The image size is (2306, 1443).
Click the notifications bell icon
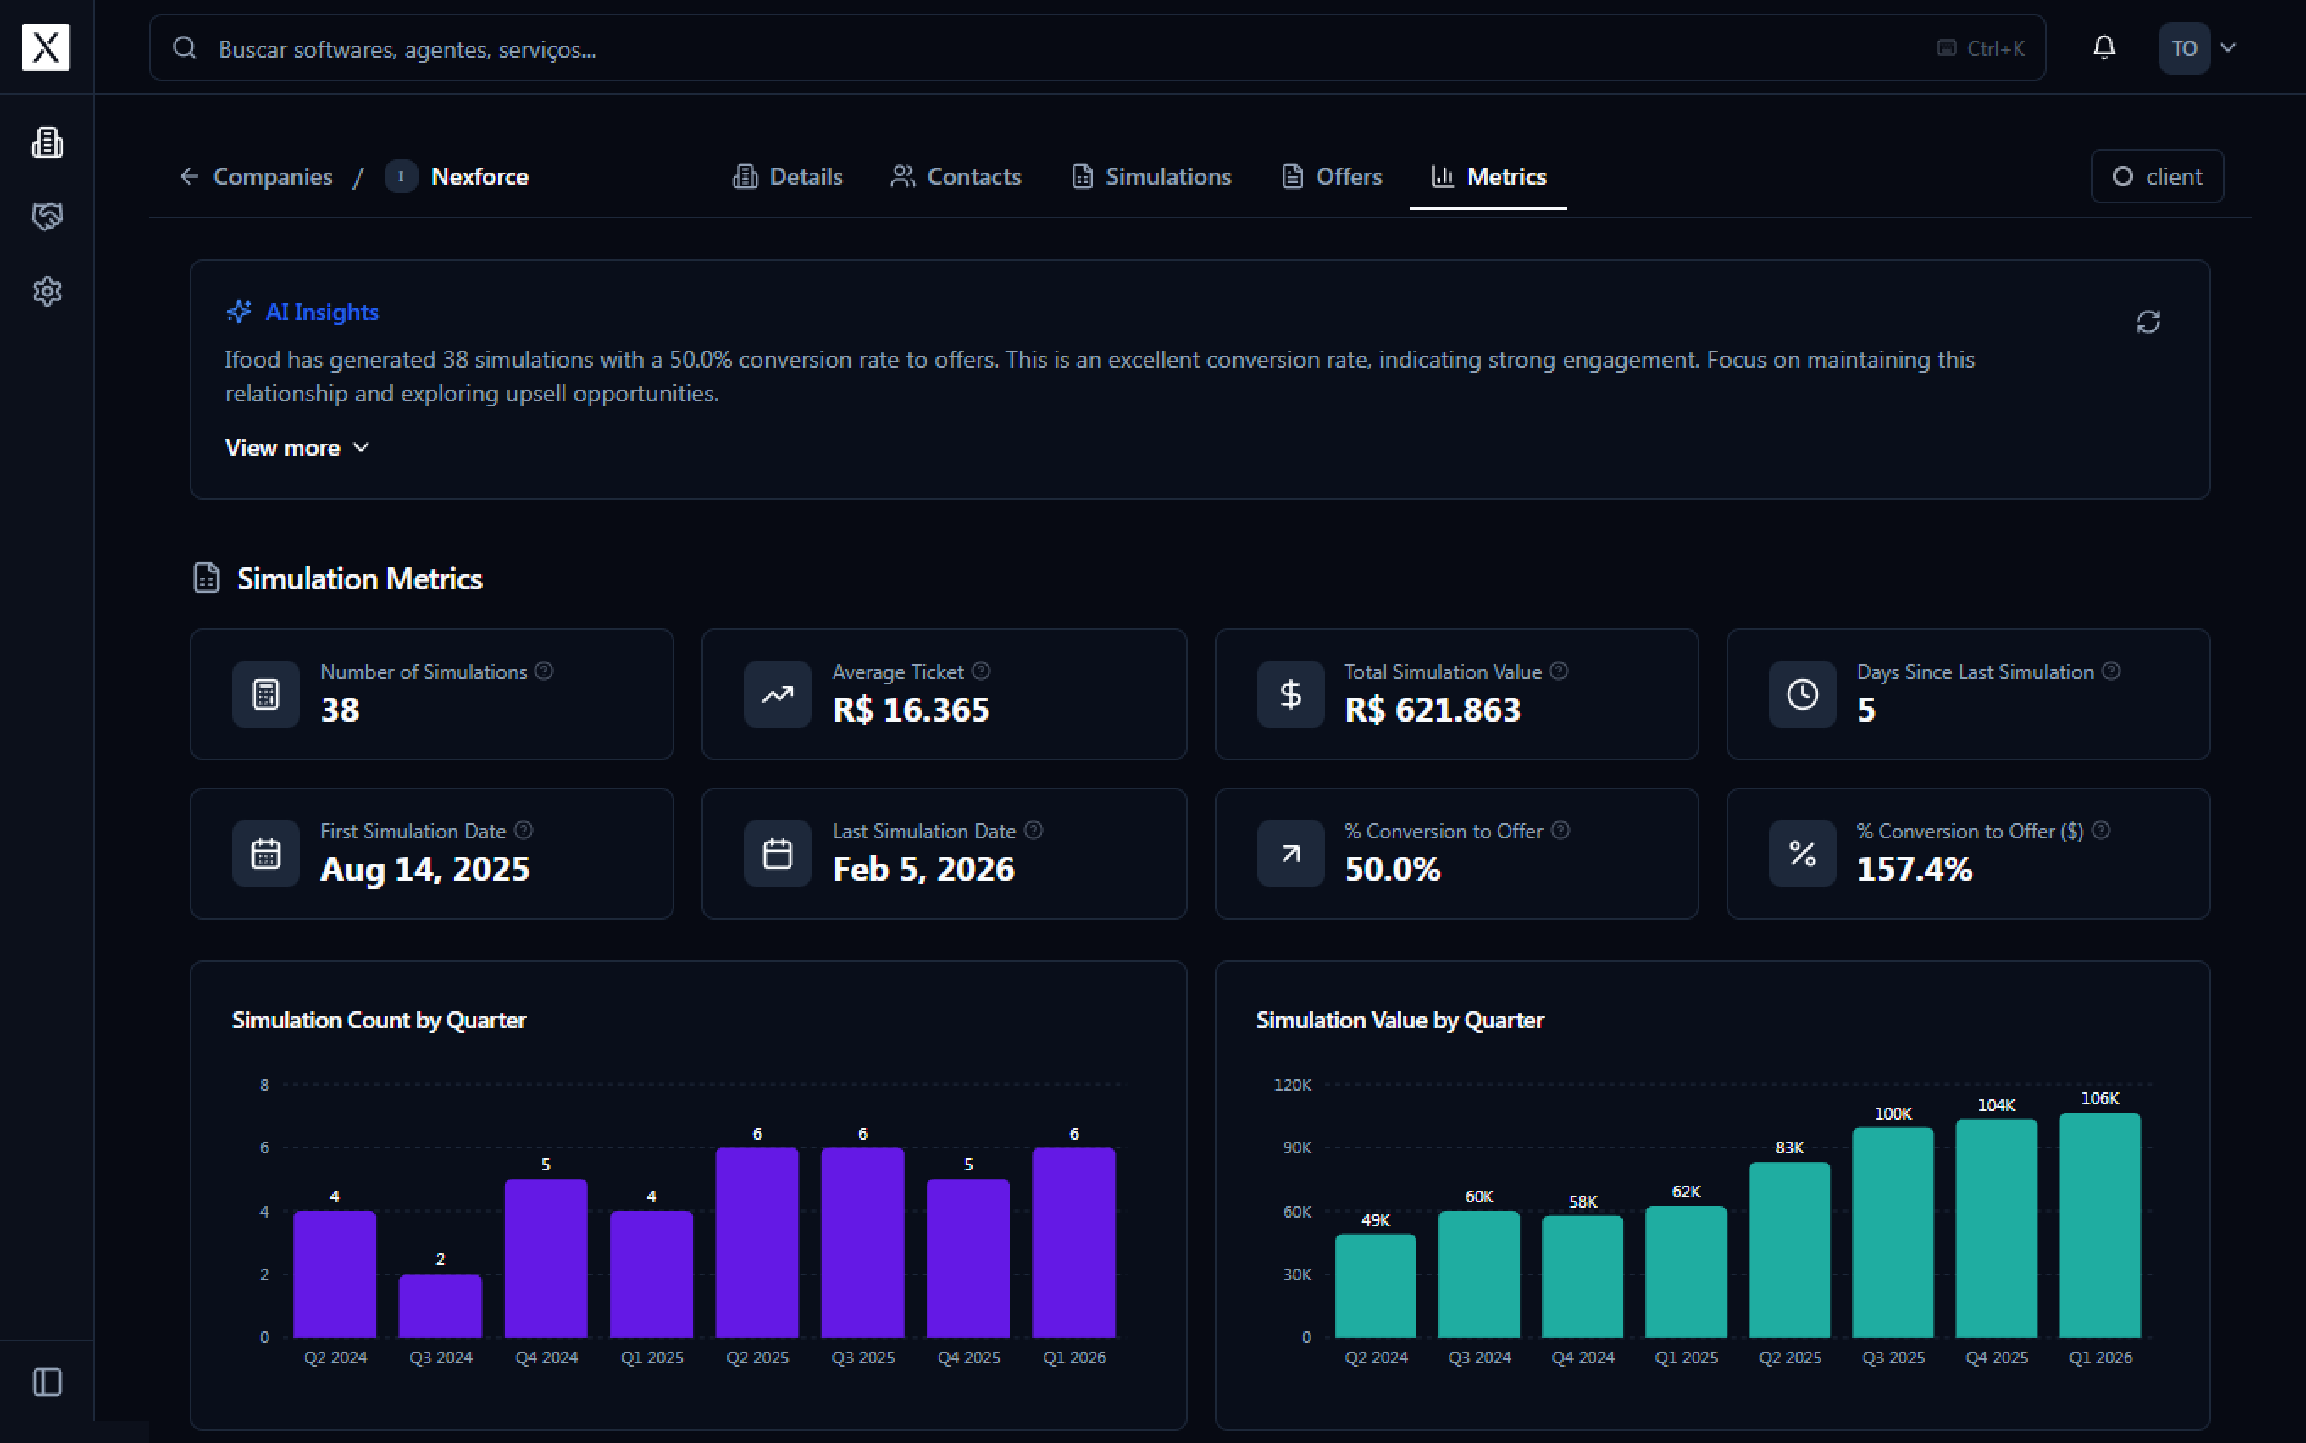(2104, 47)
